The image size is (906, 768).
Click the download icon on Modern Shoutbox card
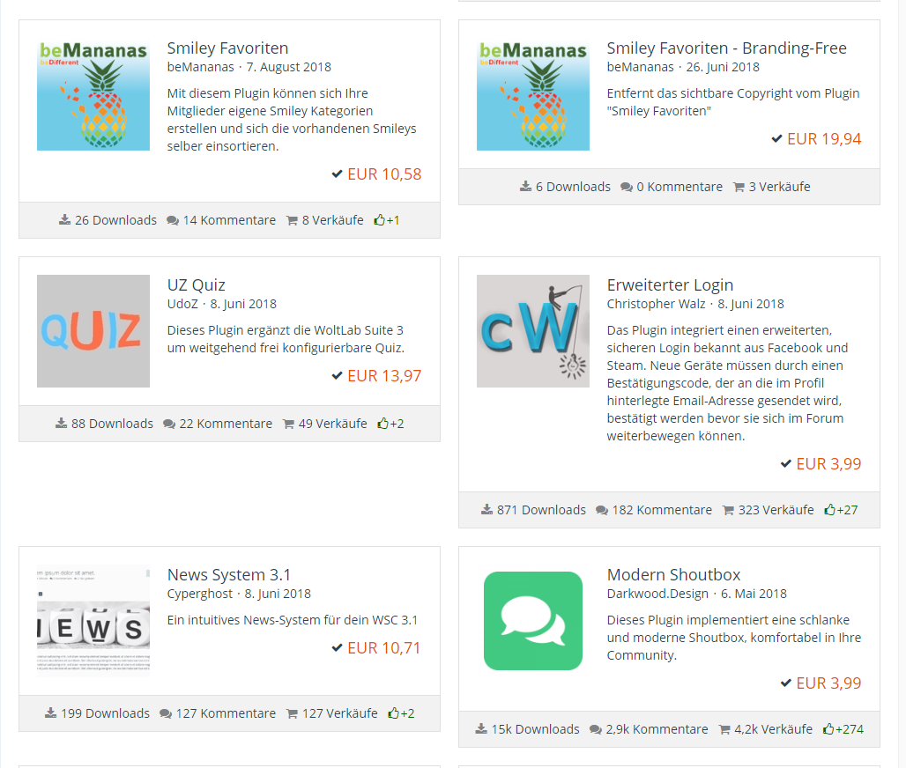(x=481, y=729)
